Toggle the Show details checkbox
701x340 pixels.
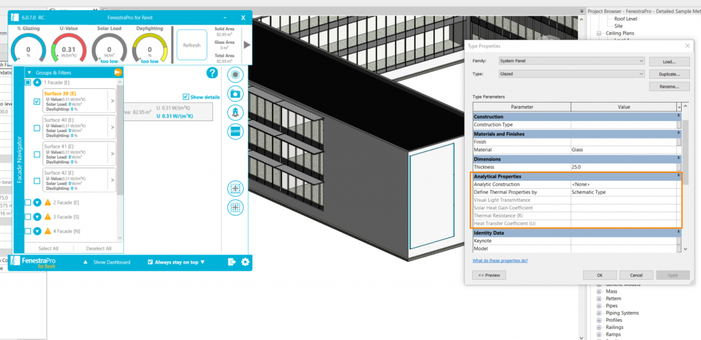pyautogui.click(x=186, y=97)
